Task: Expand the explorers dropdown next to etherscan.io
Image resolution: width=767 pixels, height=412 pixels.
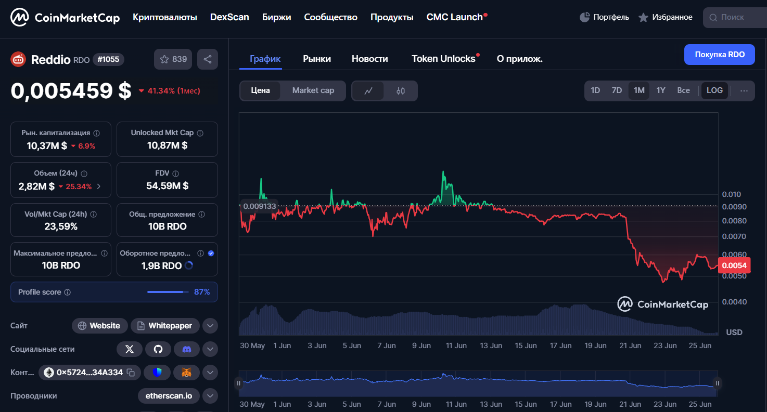Action: [210, 396]
